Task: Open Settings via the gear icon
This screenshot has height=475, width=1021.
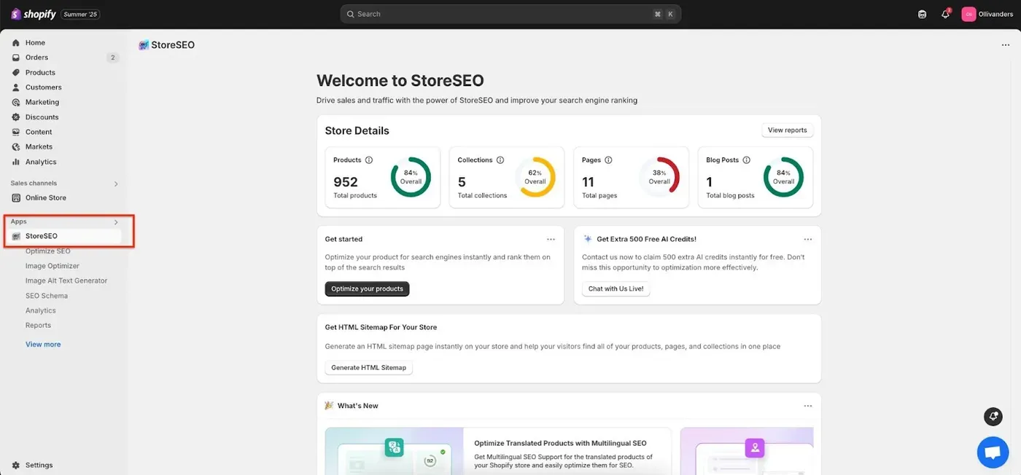Action: 16,465
